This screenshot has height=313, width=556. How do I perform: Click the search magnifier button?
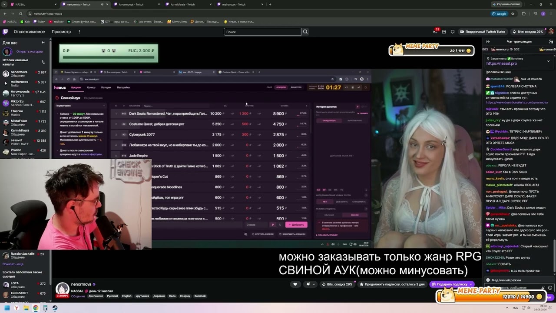tap(305, 32)
